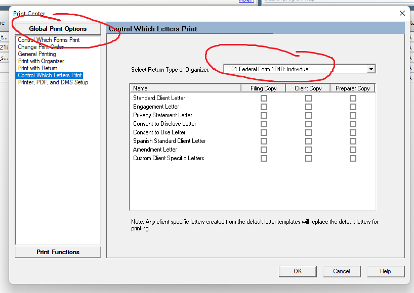Check Filing Copy for Standard Client Letter
The width and height of the screenshot is (414, 293).
pyautogui.click(x=264, y=98)
